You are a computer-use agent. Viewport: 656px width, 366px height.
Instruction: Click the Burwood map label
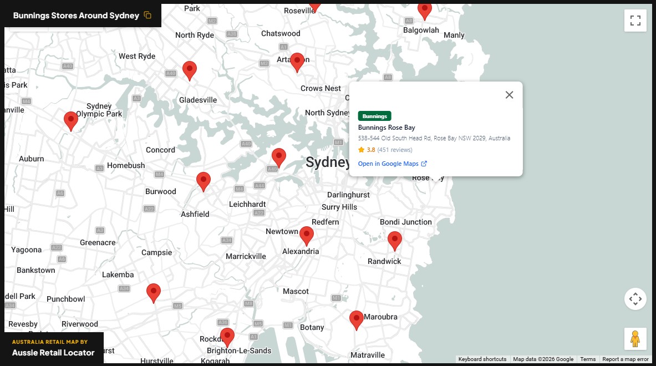[161, 191]
